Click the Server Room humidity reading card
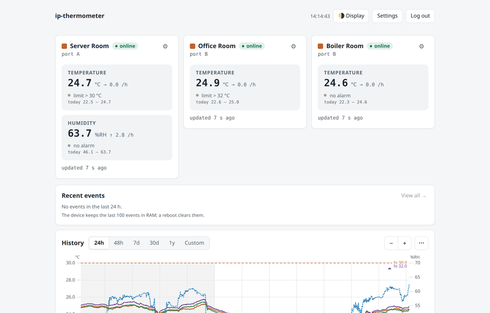This screenshot has width=490, height=313. click(117, 137)
